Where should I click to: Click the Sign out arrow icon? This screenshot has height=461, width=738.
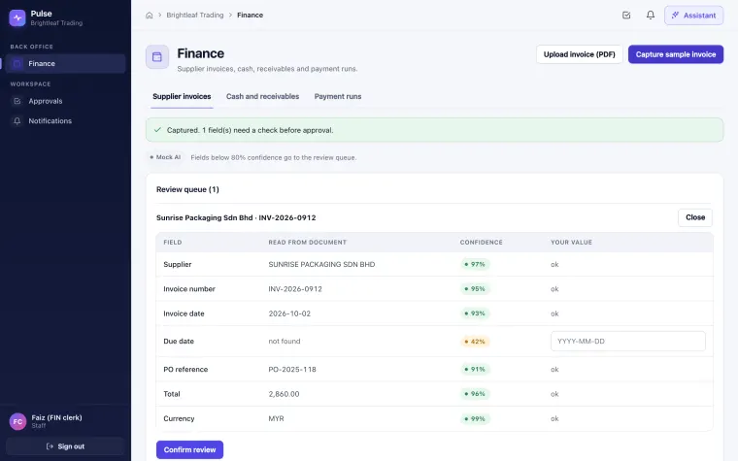(50, 446)
